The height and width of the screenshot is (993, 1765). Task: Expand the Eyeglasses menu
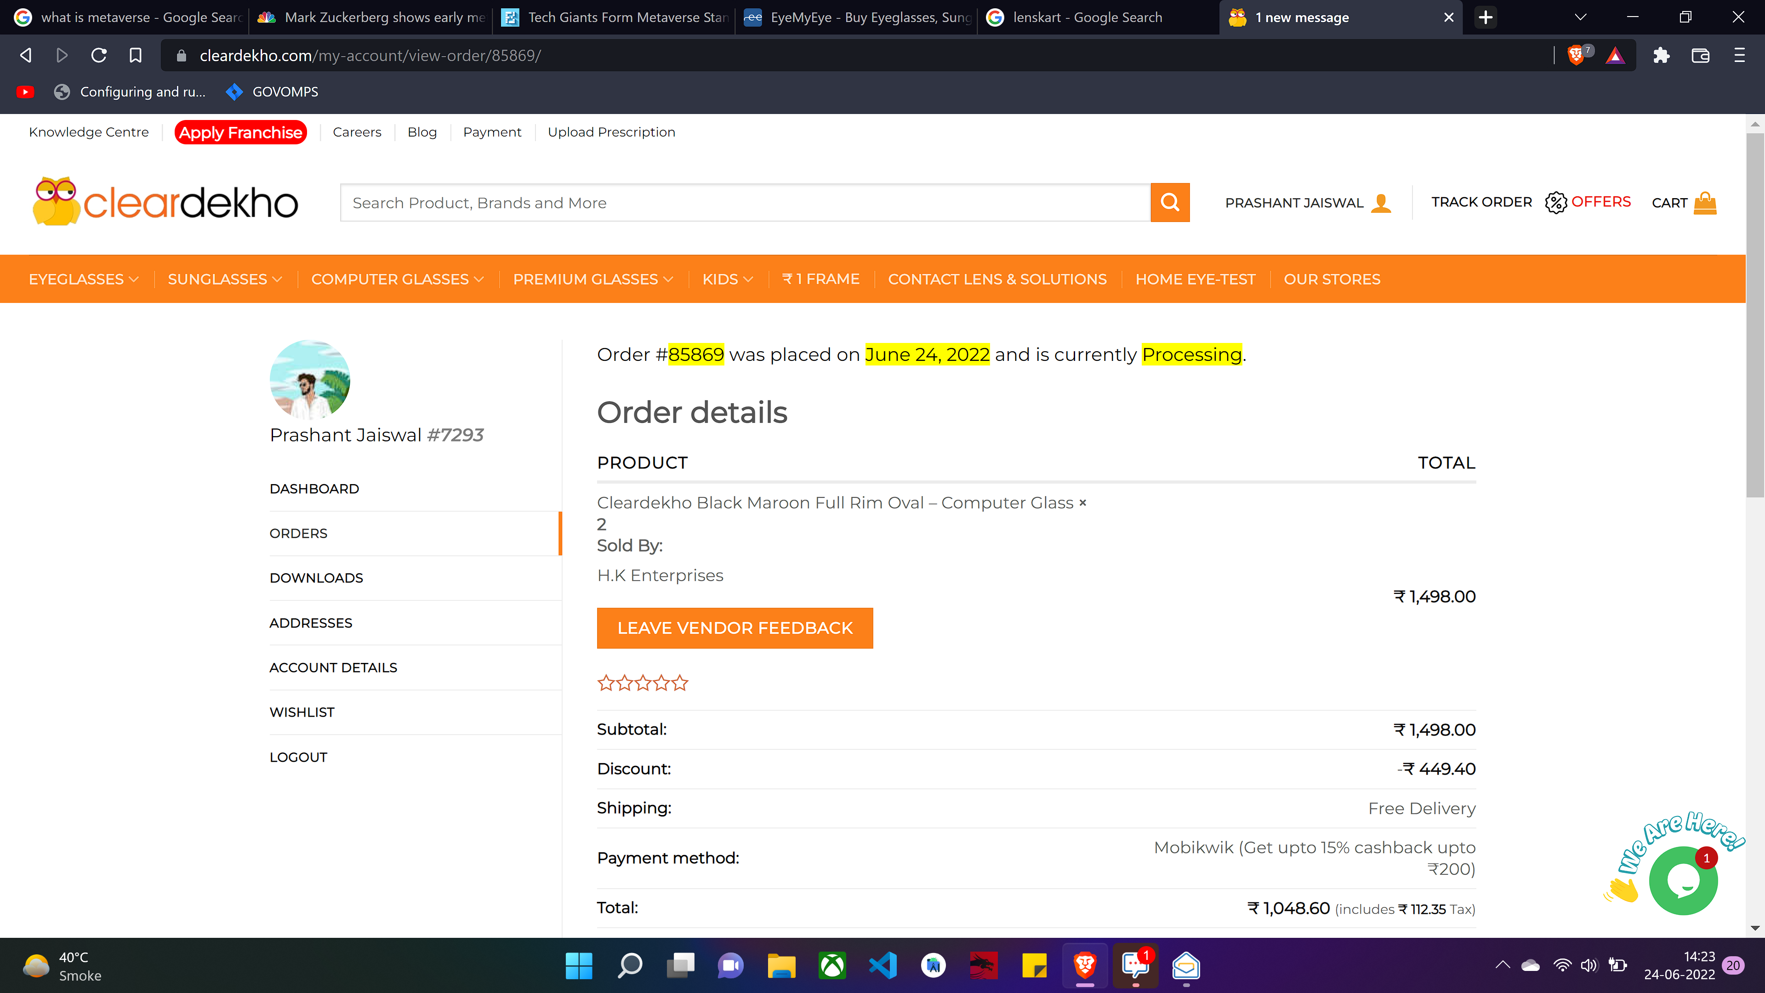84,279
